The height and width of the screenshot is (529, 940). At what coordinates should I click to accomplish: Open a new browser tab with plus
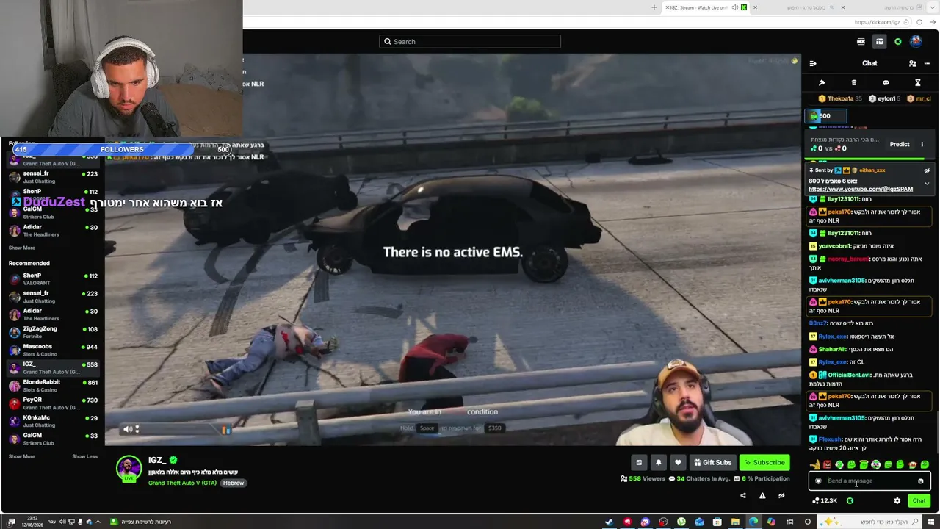pyautogui.click(x=654, y=7)
